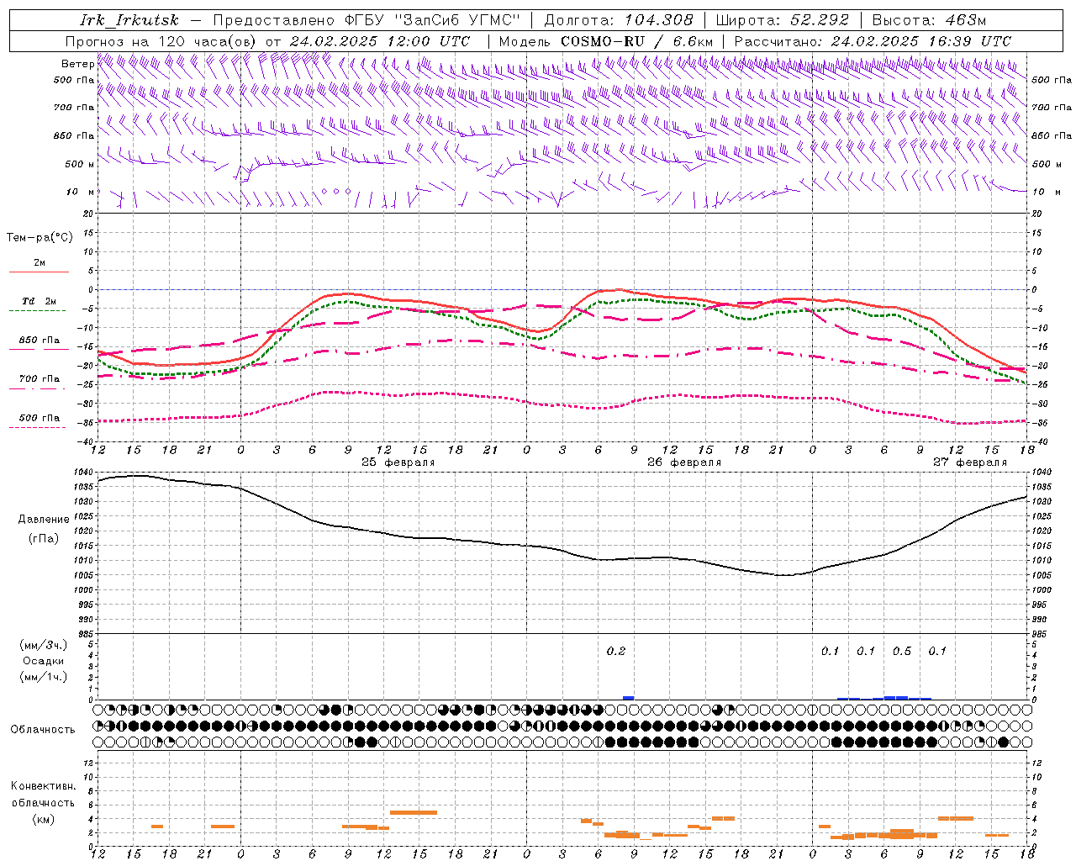1076x861 pixels.
Task: Click the "0.2" precipitation amount value
Action: [616, 651]
